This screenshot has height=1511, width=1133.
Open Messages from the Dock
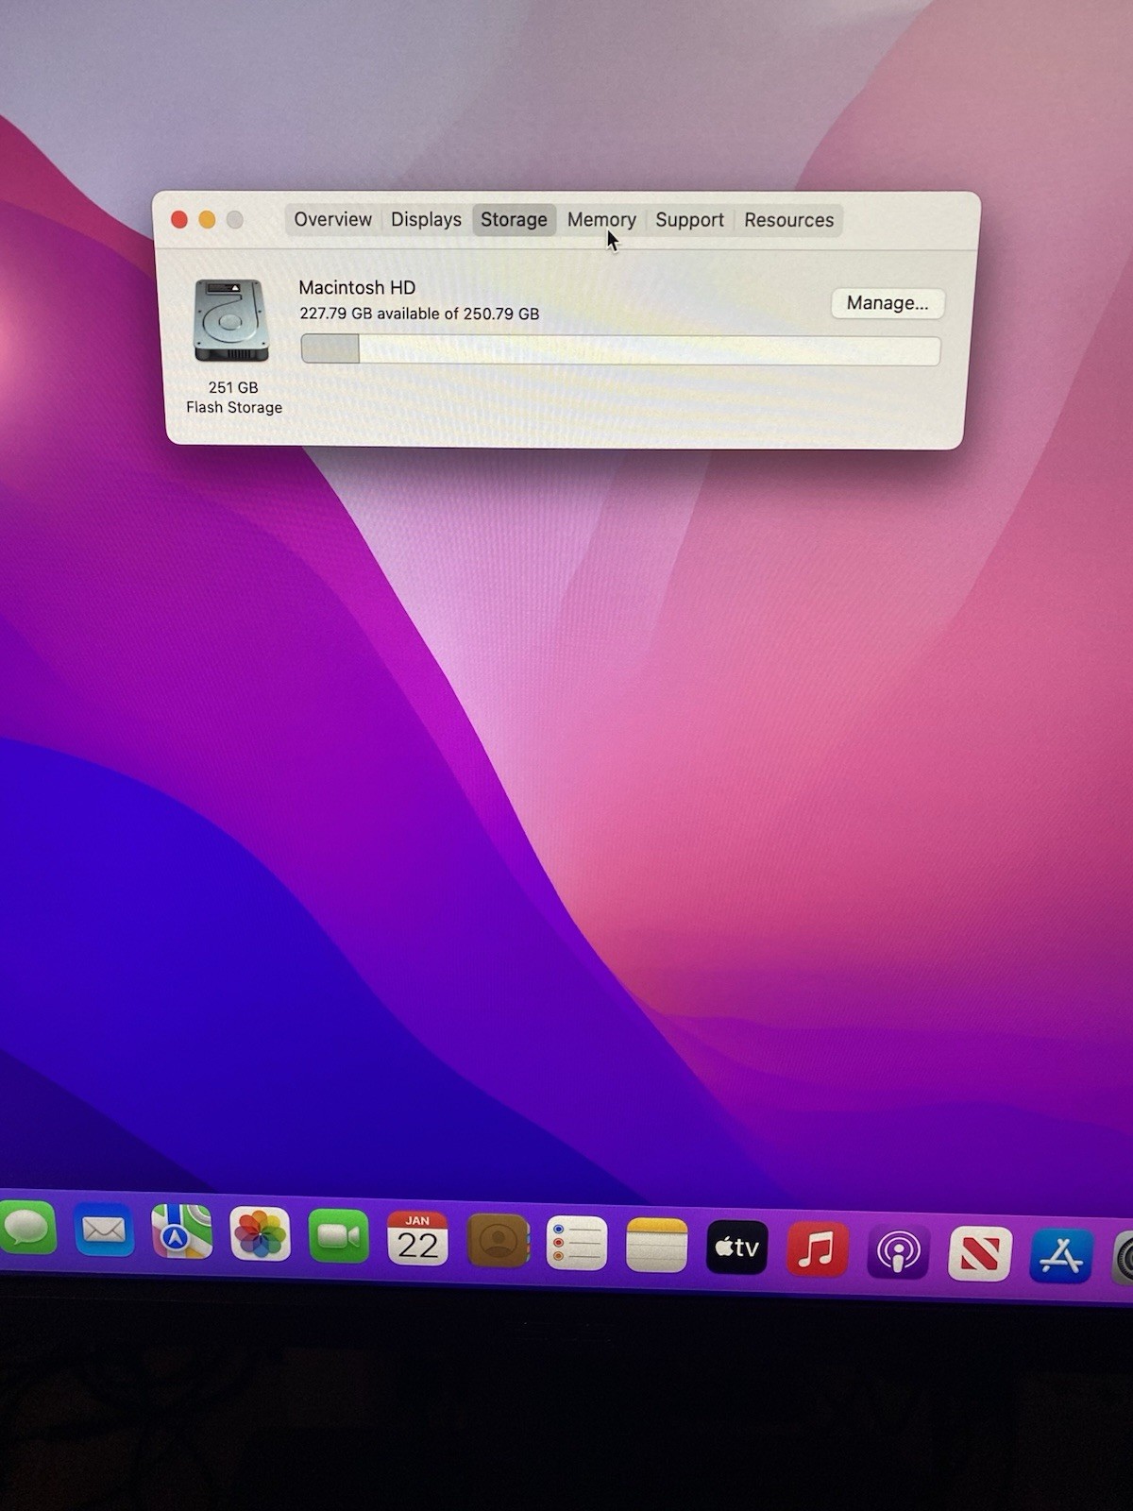click(x=27, y=1229)
